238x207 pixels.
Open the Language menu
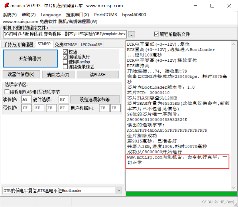(51, 15)
